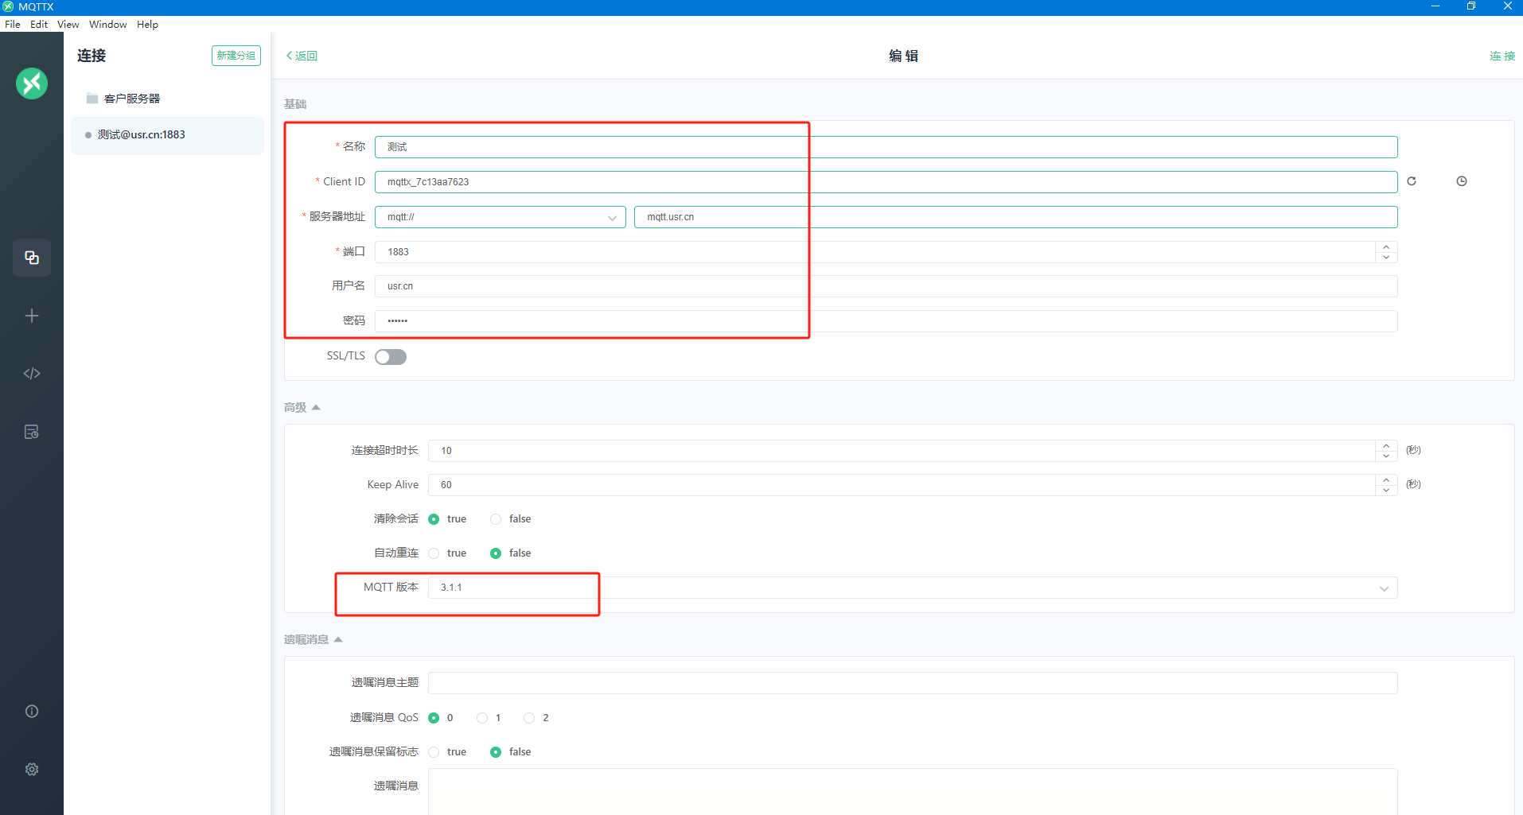Click the 返回 back link
Viewport: 1523px width, 815px height.
[x=302, y=56]
